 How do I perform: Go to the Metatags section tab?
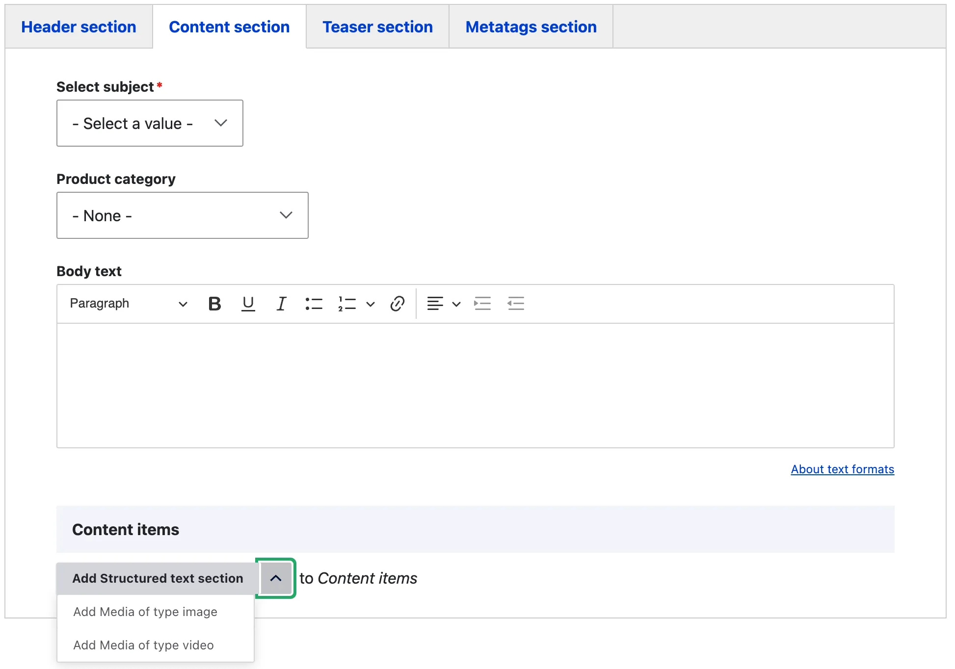(531, 27)
